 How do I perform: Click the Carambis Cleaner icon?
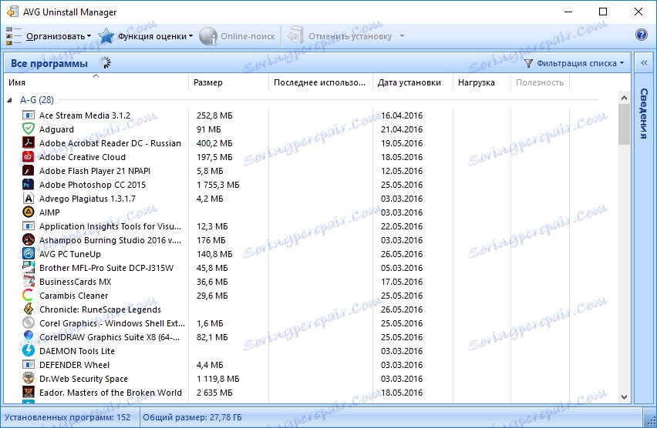coord(28,295)
